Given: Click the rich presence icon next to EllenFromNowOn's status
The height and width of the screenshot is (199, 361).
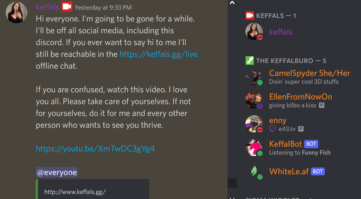Looking at the screenshot, I should pos(322,105).
